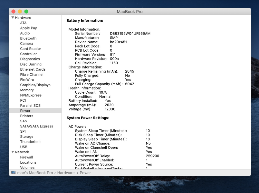259x193 pixels.
Task: Click the Network category label
Action: (x=22, y=152)
